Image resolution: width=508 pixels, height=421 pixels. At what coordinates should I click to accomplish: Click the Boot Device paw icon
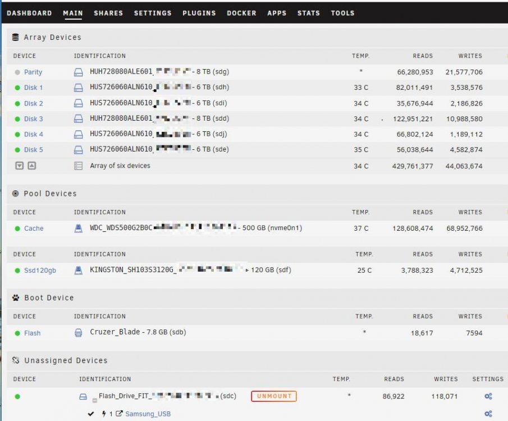[x=16, y=298]
